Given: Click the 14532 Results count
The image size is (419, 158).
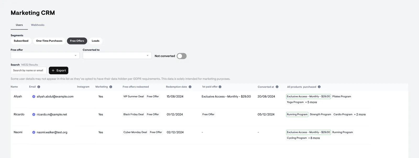Looking at the screenshot, I should pyautogui.click(x=30, y=65).
